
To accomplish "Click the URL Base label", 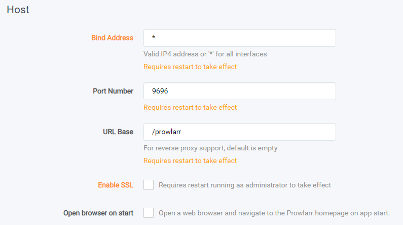I will pyautogui.click(x=118, y=132).
